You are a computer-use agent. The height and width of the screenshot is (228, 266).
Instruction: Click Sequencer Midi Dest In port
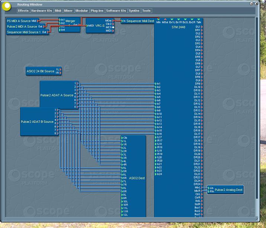point(122,21)
